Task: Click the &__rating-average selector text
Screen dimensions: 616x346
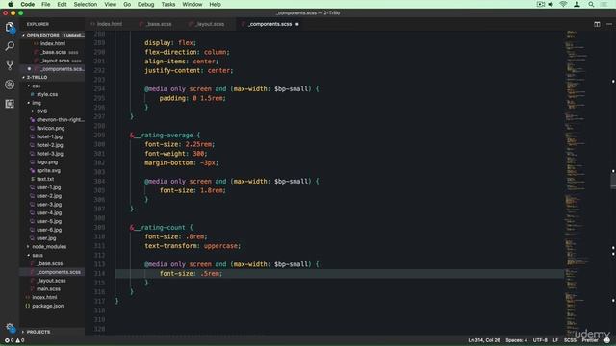Action: point(162,135)
